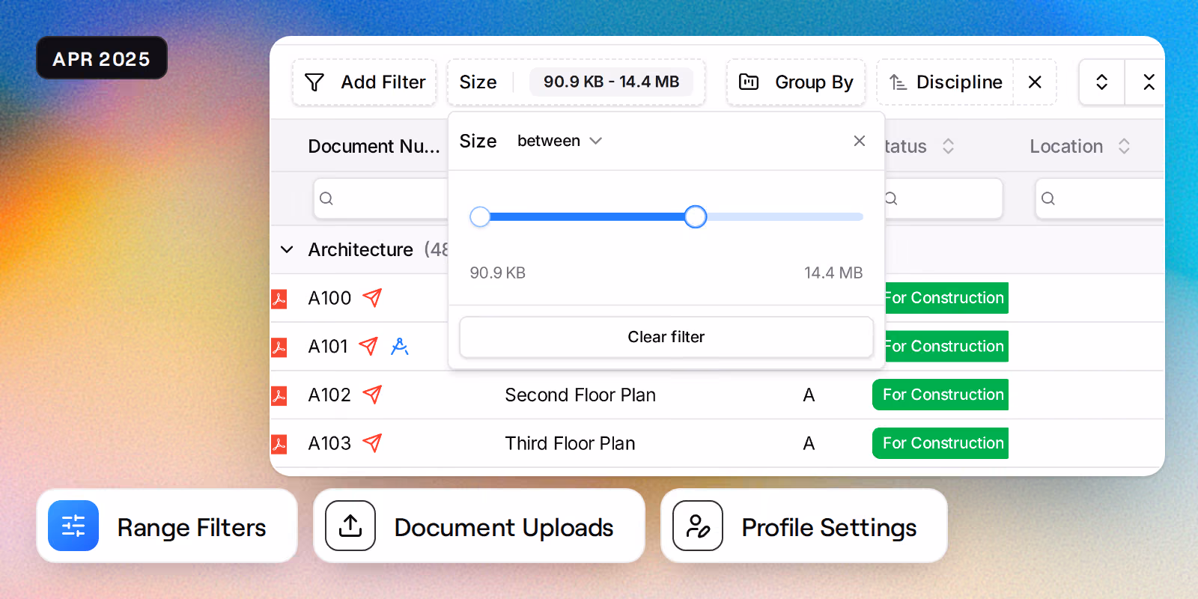1198x599 pixels.
Task: Select the Range Filters tab
Action: coord(167,526)
